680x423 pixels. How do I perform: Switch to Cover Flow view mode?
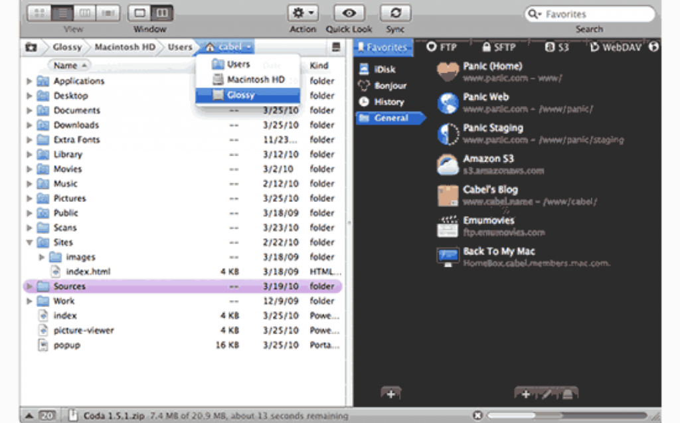108,13
